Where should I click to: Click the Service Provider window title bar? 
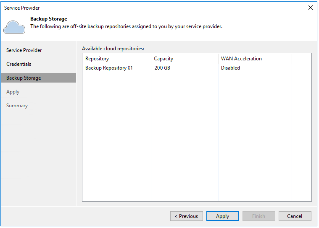tap(126, 8)
